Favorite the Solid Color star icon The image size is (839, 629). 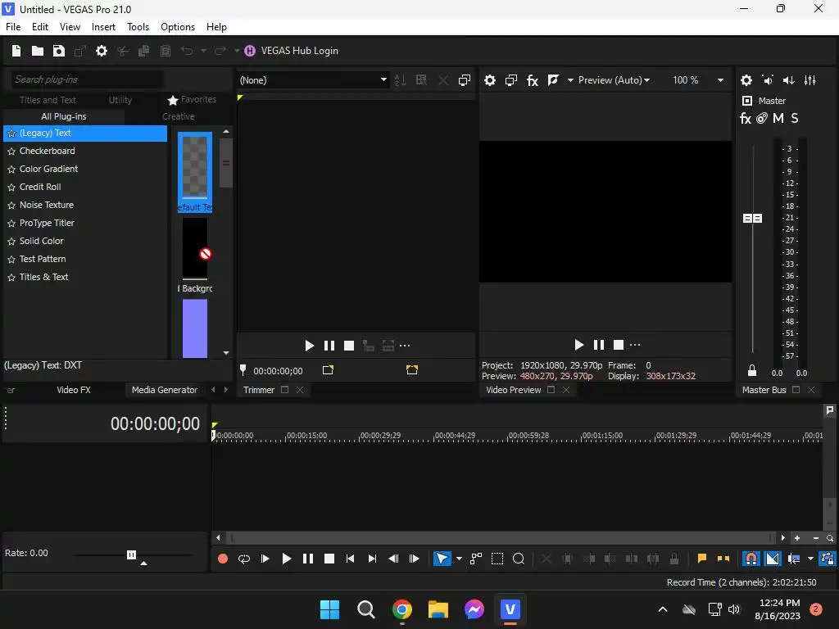coord(11,242)
